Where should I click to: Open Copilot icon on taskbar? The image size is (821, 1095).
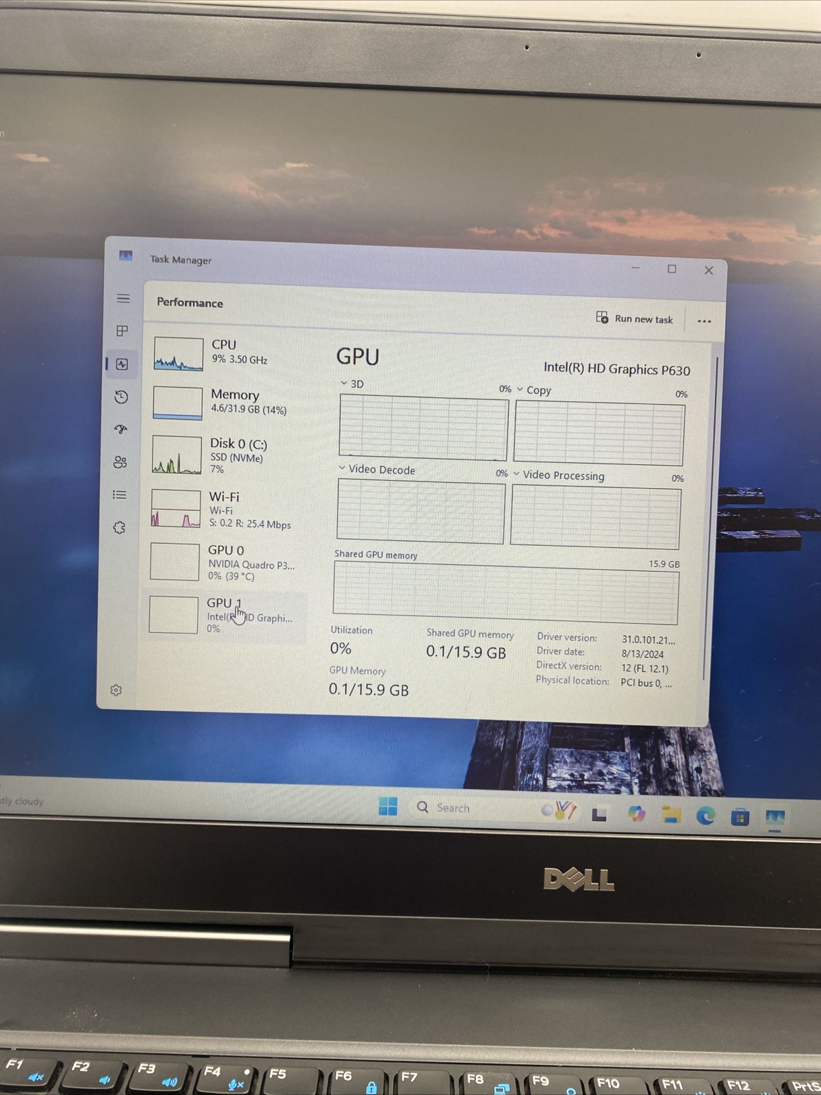[637, 814]
